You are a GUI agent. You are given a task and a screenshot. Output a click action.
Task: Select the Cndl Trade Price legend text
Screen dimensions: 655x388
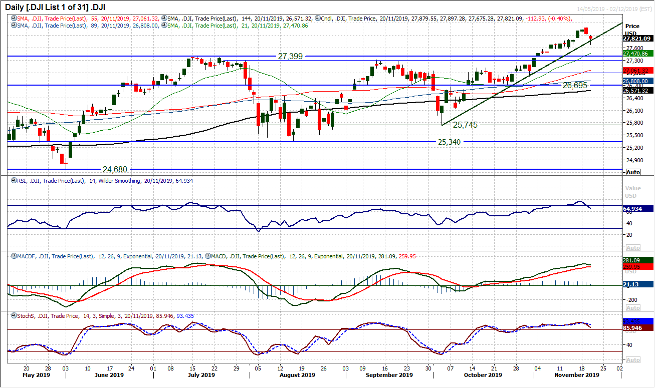tap(447, 18)
